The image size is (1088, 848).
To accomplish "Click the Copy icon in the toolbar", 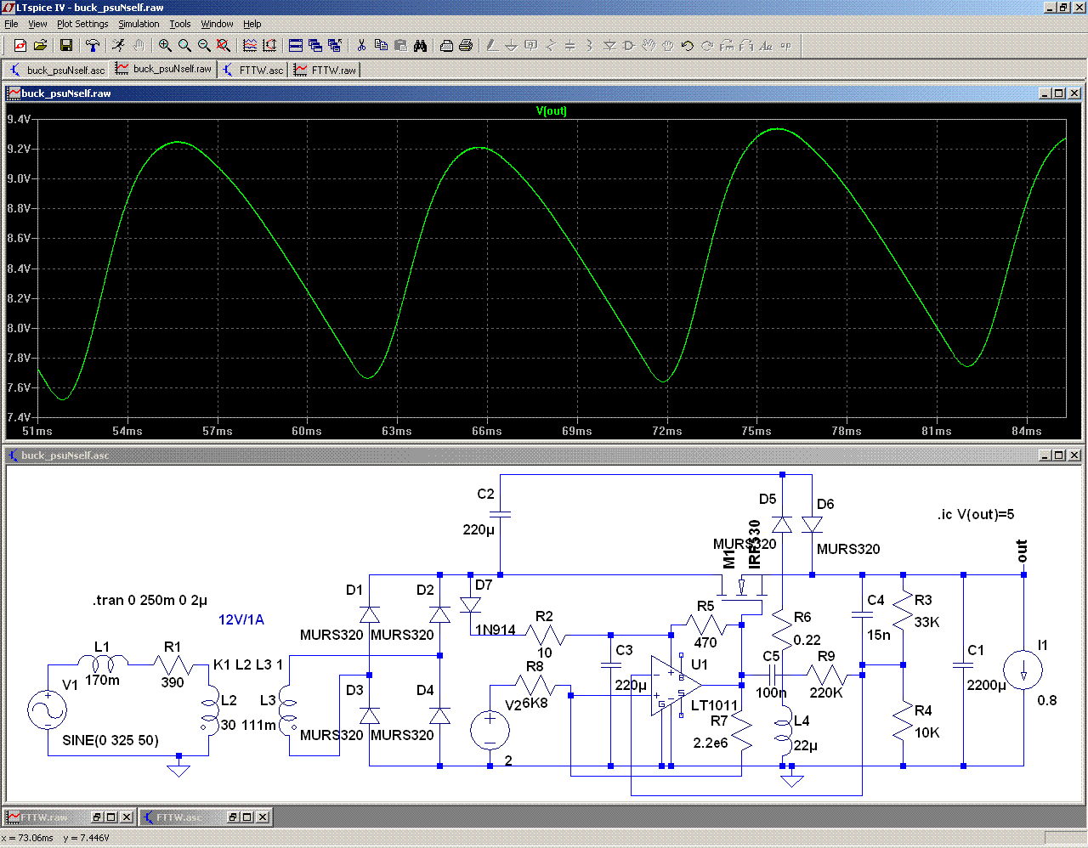I will 381,46.
